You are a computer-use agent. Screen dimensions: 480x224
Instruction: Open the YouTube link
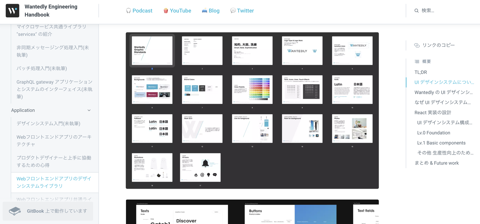[x=177, y=11]
